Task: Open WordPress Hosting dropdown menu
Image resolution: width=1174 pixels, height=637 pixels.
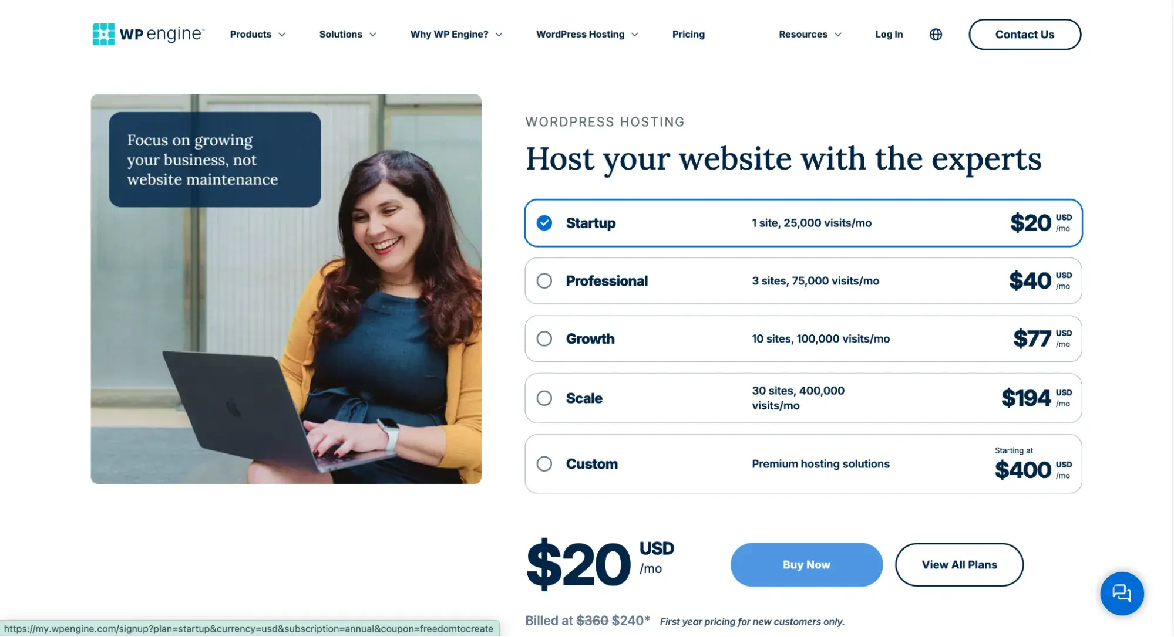Action: (588, 34)
